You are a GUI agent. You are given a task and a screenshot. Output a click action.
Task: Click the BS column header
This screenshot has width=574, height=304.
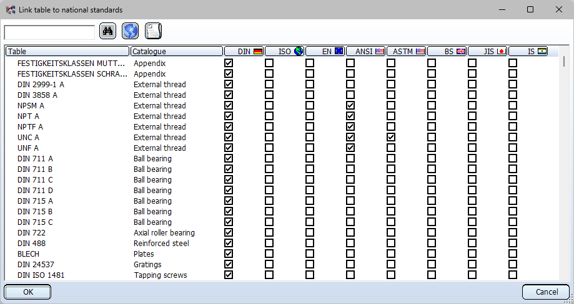[x=447, y=52]
